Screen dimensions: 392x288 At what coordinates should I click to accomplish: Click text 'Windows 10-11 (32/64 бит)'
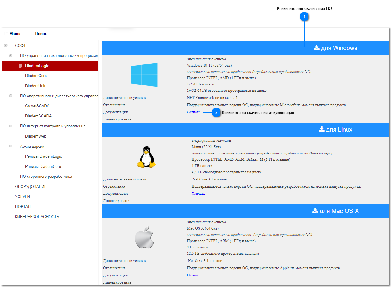(209, 65)
